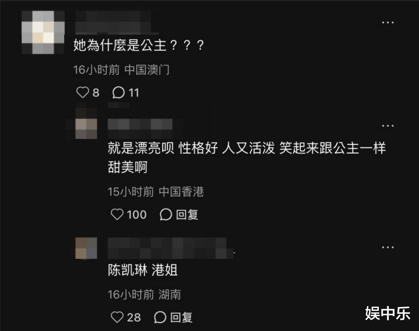The width and height of the screenshot is (419, 331).
Task: Open top commenter's blurred avatar
Action: (43, 33)
